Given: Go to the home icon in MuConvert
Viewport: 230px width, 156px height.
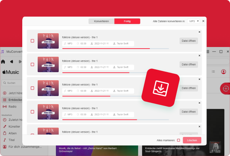Looking at the screenshot, I should coord(3,62).
